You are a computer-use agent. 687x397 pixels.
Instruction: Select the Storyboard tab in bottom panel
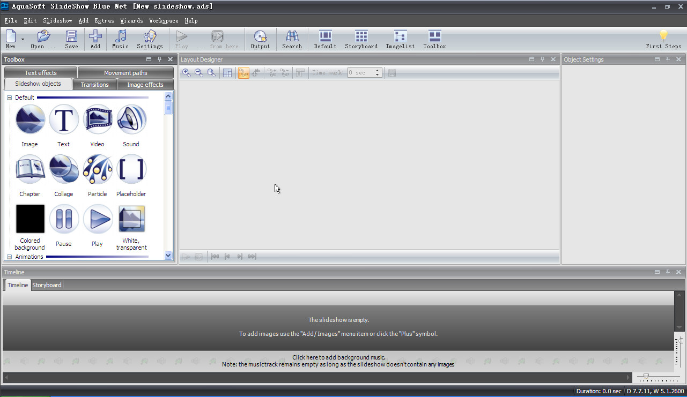pos(47,285)
